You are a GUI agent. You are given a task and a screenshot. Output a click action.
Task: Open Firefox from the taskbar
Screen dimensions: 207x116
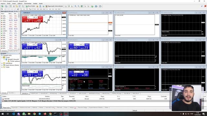(45, 114)
